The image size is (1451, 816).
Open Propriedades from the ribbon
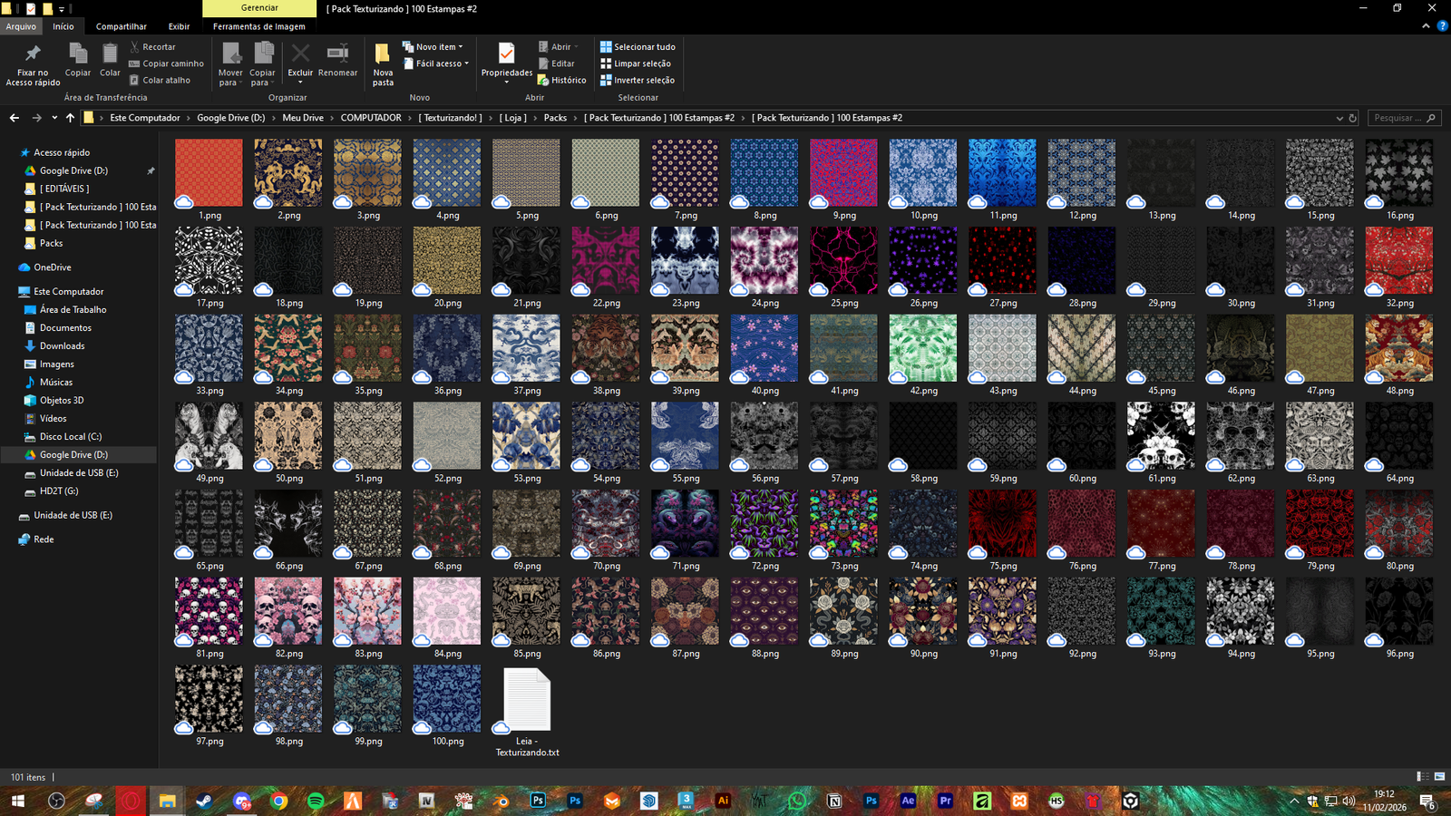coord(506,54)
